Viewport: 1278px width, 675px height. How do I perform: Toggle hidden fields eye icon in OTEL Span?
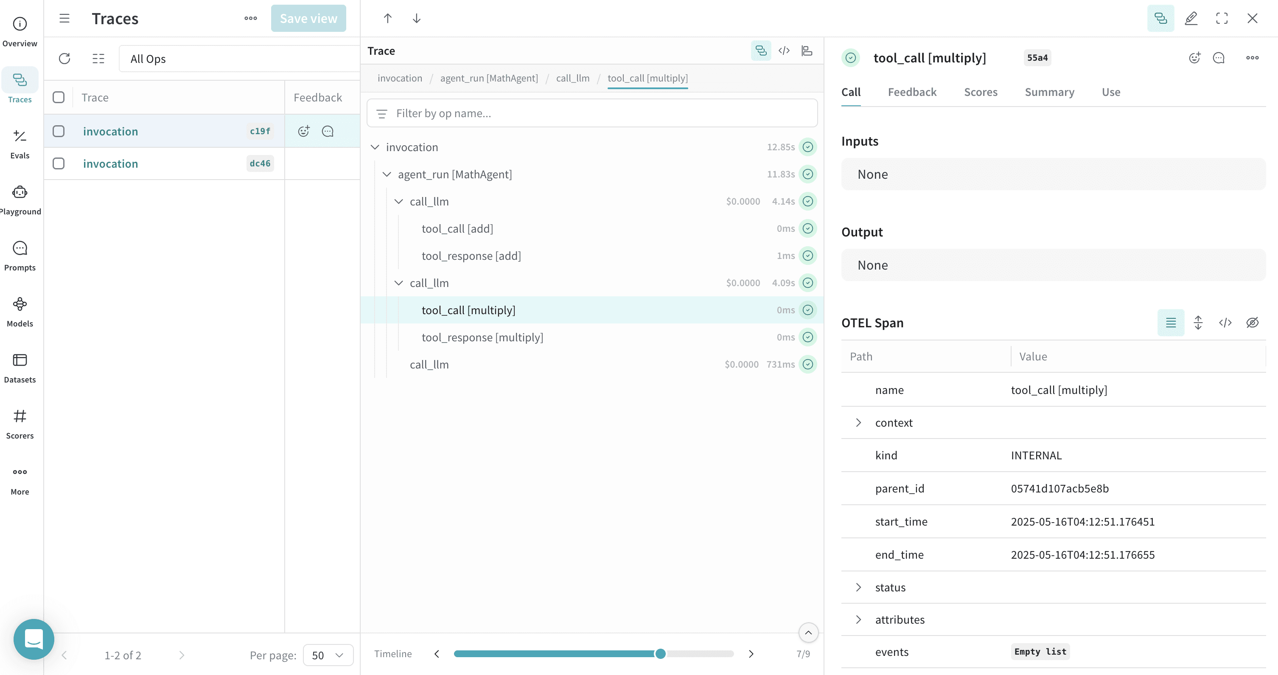tap(1252, 323)
